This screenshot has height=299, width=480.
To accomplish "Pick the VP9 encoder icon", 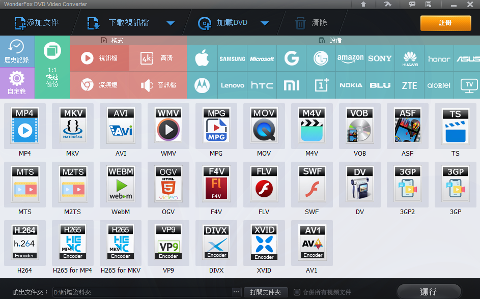I will pos(168,243).
